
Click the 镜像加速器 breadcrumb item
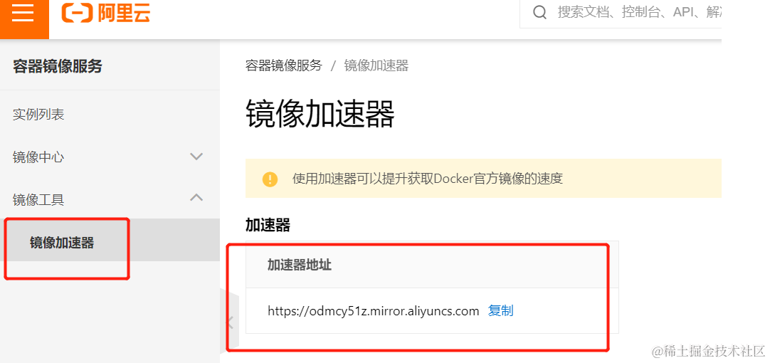pos(376,65)
